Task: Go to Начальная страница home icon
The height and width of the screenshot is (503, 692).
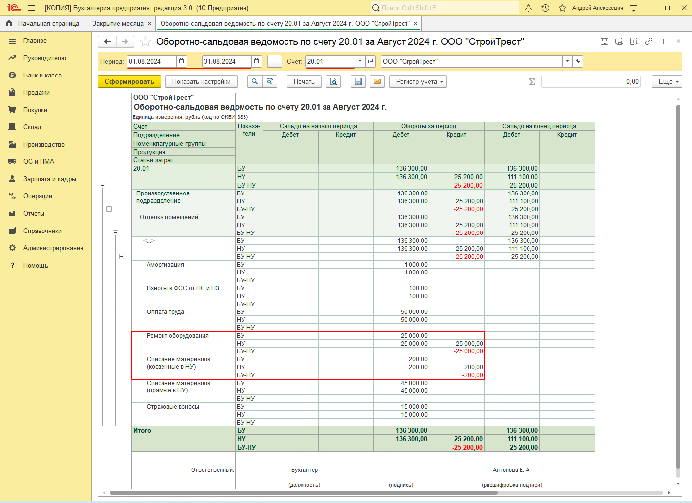Action: (9, 23)
